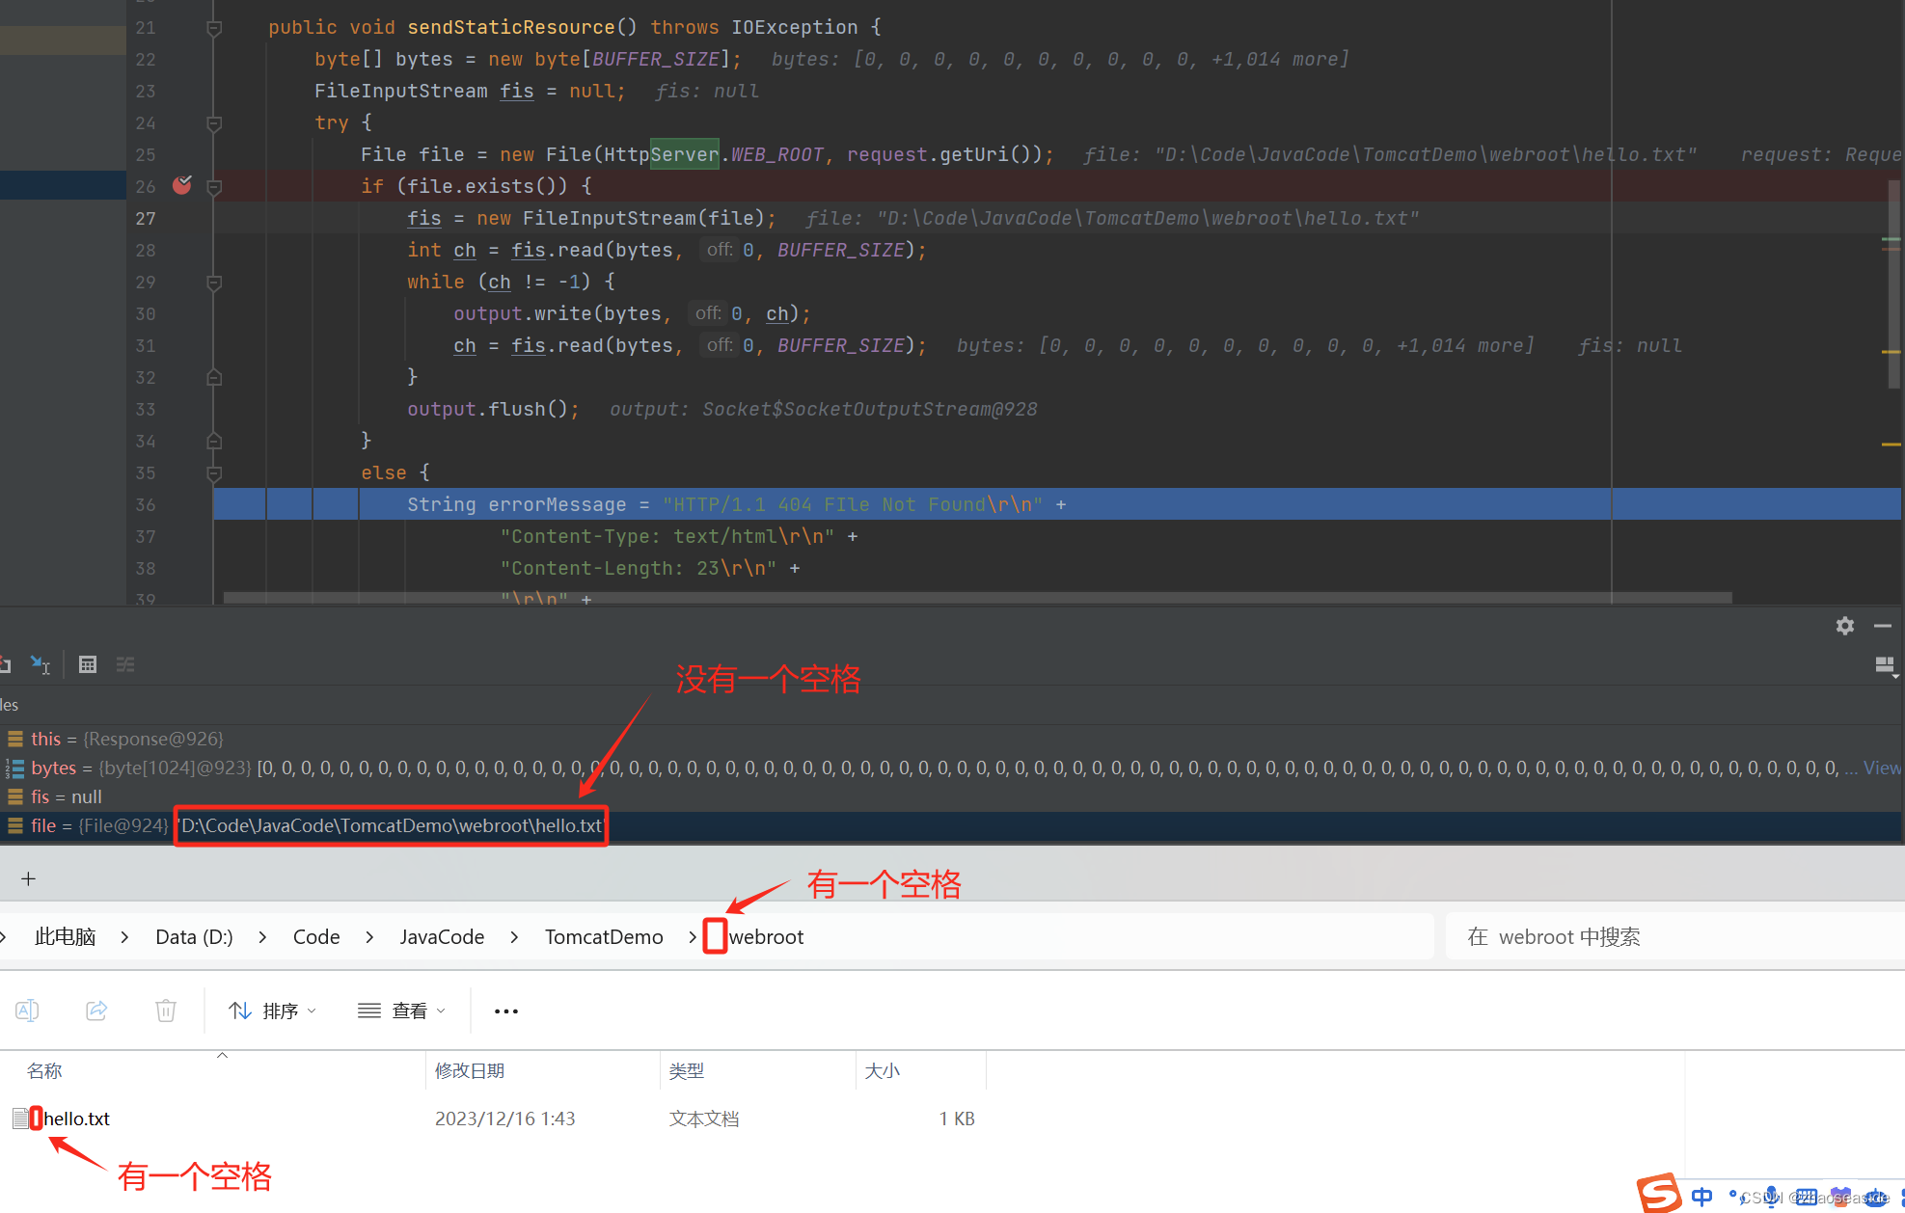This screenshot has width=1905, height=1213.
Task: Navigate to 此电脑 in the address bar
Action: point(66,936)
